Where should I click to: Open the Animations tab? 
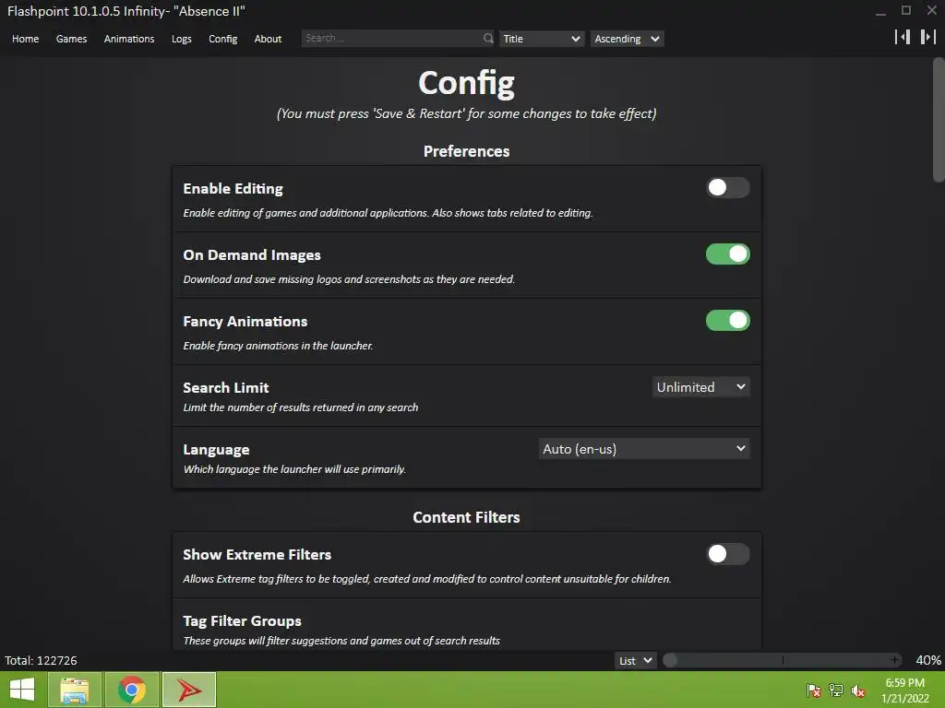pos(129,39)
